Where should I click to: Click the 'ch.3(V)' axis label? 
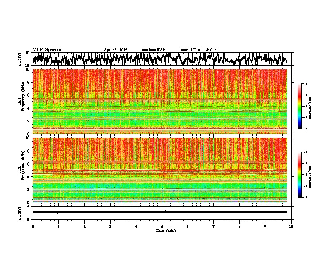click(x=20, y=213)
